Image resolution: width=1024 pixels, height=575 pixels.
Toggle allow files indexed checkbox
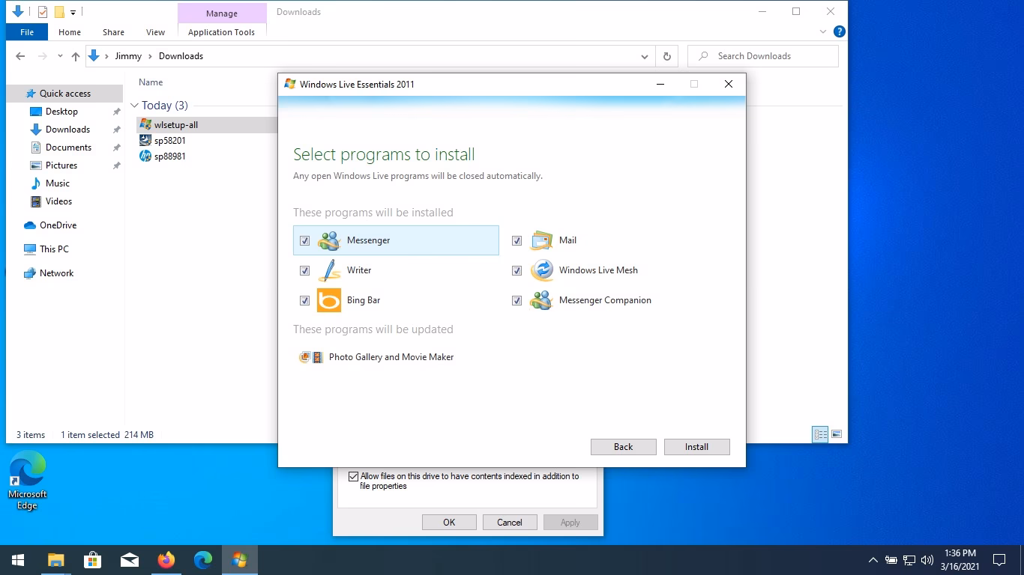pos(354,476)
